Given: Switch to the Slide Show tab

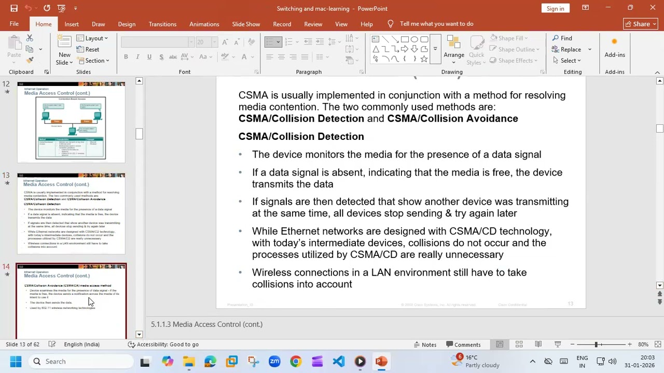Looking at the screenshot, I should 246,24.
